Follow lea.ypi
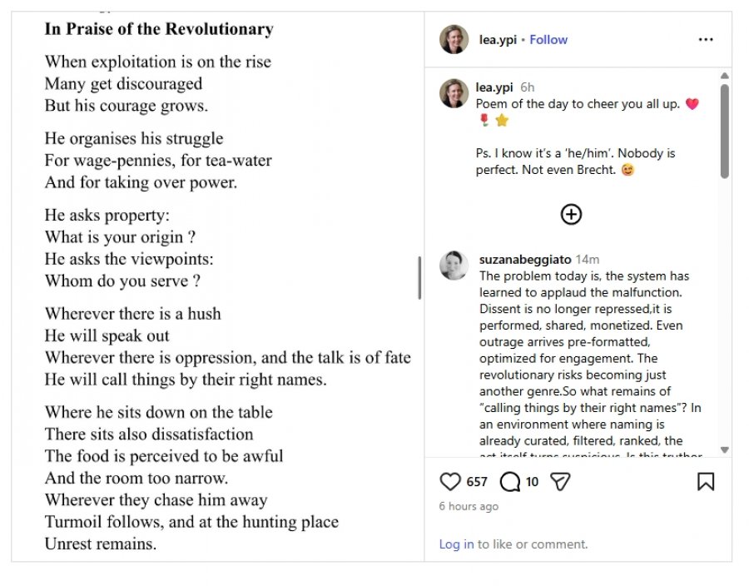The width and height of the screenshot is (749, 586). (548, 40)
